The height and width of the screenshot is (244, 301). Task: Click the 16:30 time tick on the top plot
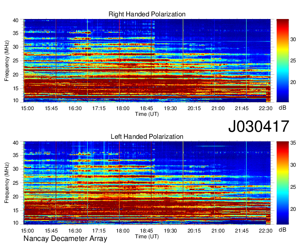point(75,108)
